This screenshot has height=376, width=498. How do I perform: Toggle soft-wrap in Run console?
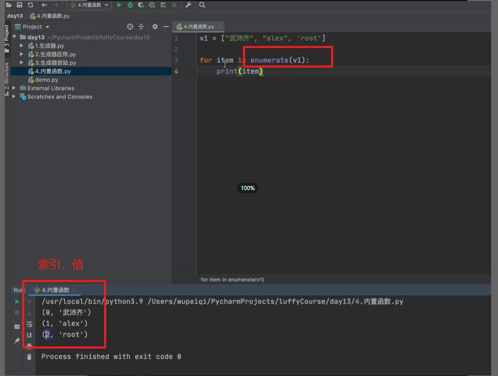coord(29,324)
